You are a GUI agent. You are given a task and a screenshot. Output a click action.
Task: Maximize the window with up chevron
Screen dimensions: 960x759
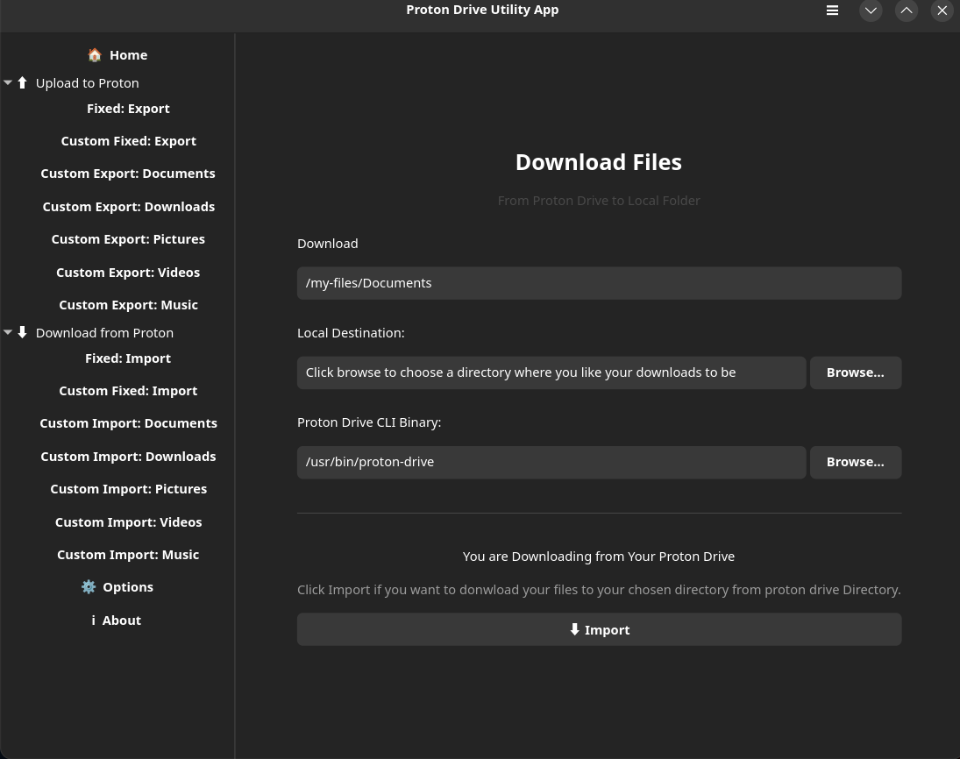[x=907, y=11]
